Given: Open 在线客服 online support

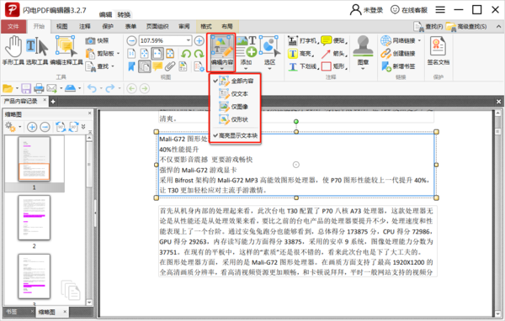Looking at the screenshot, I should (x=409, y=10).
